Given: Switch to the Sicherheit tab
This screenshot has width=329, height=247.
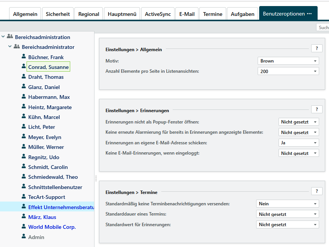Looking at the screenshot, I should (x=58, y=14).
